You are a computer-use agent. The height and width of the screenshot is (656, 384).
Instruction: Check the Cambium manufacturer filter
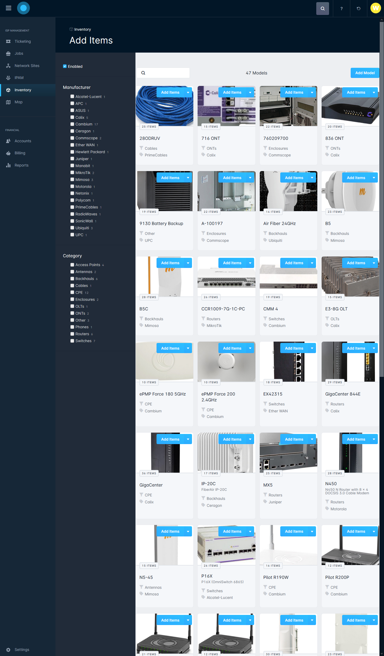(72, 124)
